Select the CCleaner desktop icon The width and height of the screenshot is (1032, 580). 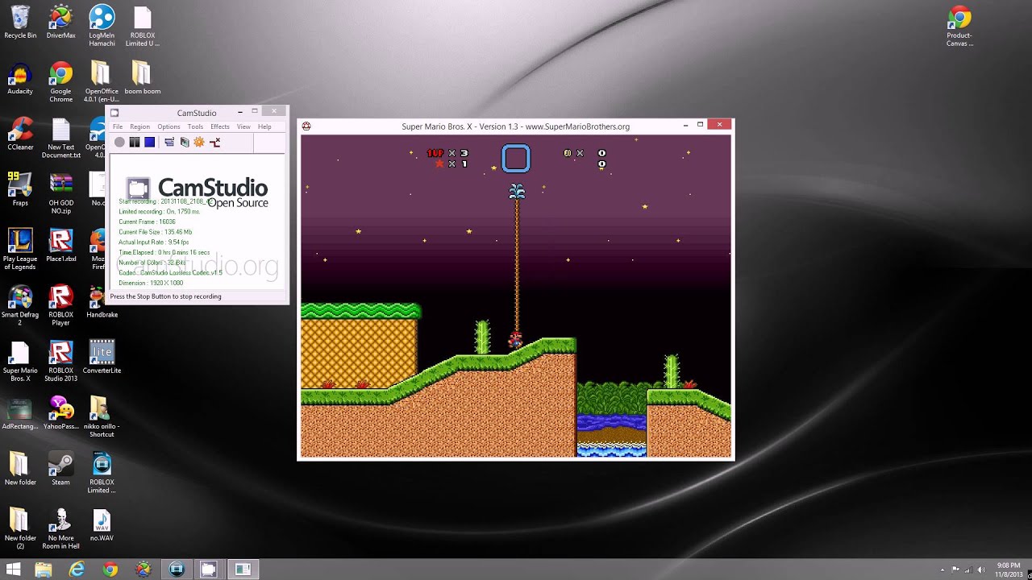pyautogui.click(x=20, y=135)
